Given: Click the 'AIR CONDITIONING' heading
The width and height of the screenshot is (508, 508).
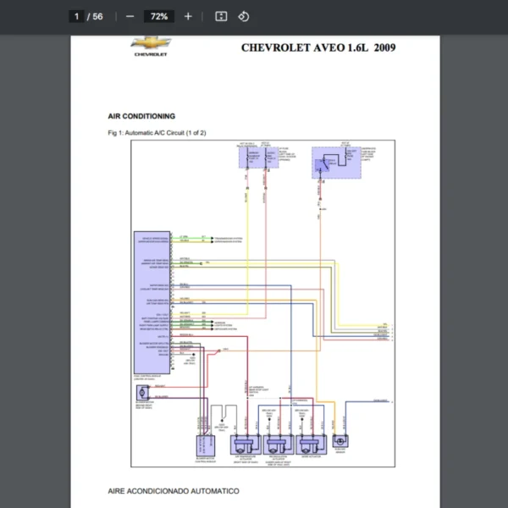Looking at the screenshot, I should tap(141, 116).
